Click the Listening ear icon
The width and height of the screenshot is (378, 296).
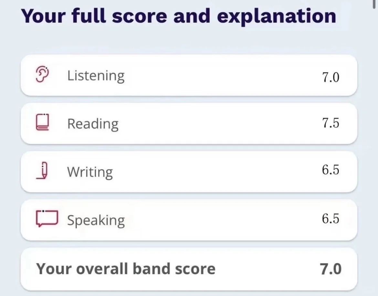[42, 74]
